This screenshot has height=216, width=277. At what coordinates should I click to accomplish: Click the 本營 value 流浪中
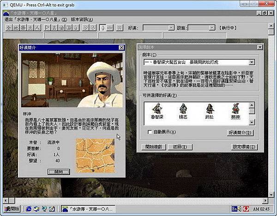click(54, 142)
